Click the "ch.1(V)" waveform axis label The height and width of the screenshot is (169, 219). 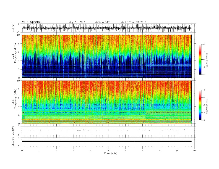13,28
